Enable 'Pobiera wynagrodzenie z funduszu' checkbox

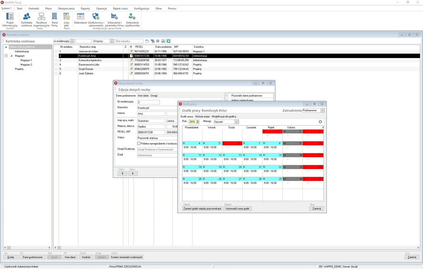pos(139,143)
